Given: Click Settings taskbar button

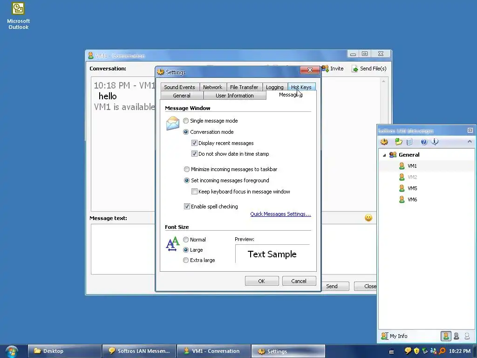Looking at the screenshot, I should pyautogui.click(x=288, y=351).
